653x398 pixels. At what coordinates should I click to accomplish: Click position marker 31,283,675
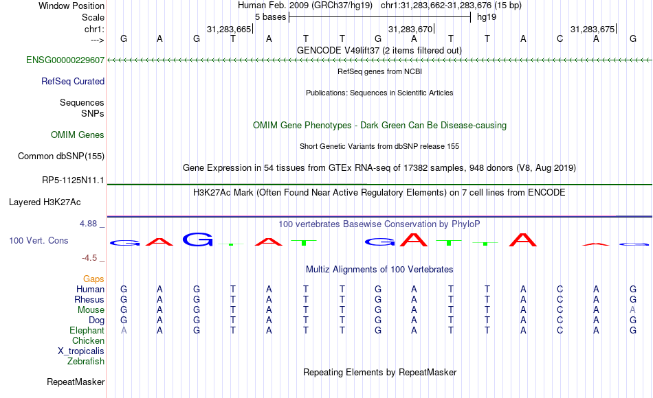click(593, 29)
